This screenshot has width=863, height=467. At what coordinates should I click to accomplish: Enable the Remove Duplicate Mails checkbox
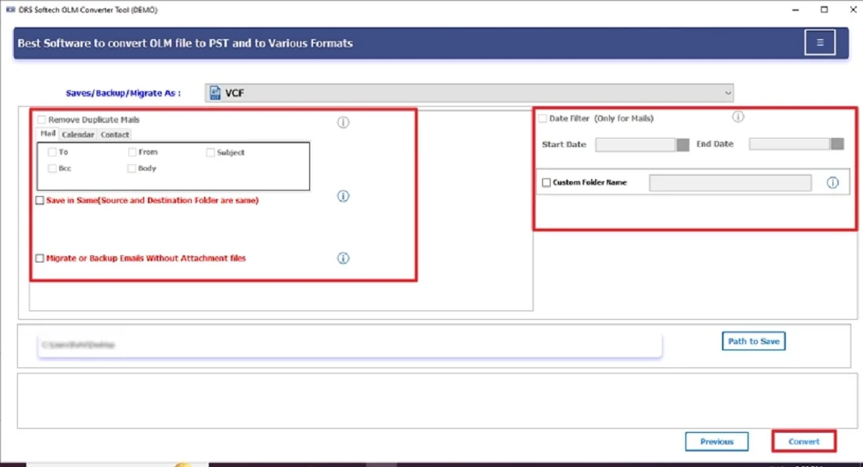point(41,119)
